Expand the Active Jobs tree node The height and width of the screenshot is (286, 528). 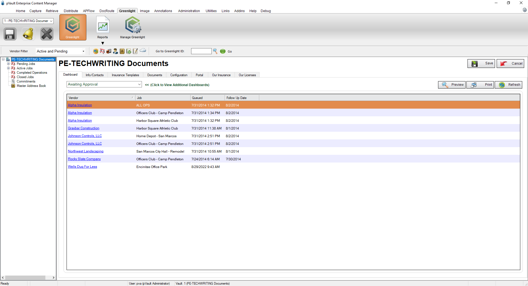[x=8, y=68]
